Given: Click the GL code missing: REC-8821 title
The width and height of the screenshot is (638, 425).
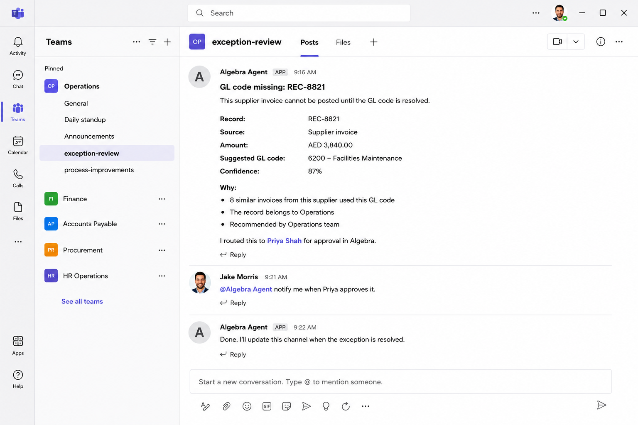Looking at the screenshot, I should point(272,87).
